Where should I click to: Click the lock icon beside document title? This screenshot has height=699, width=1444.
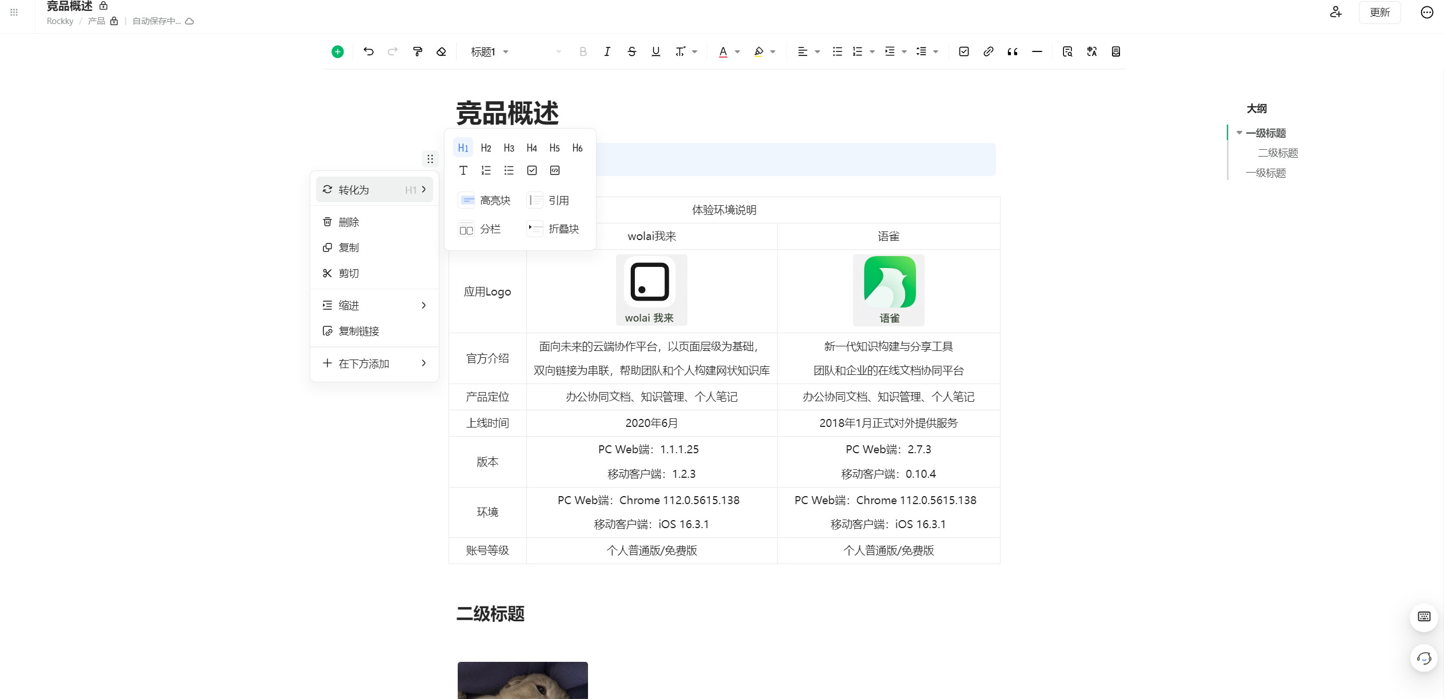[103, 6]
